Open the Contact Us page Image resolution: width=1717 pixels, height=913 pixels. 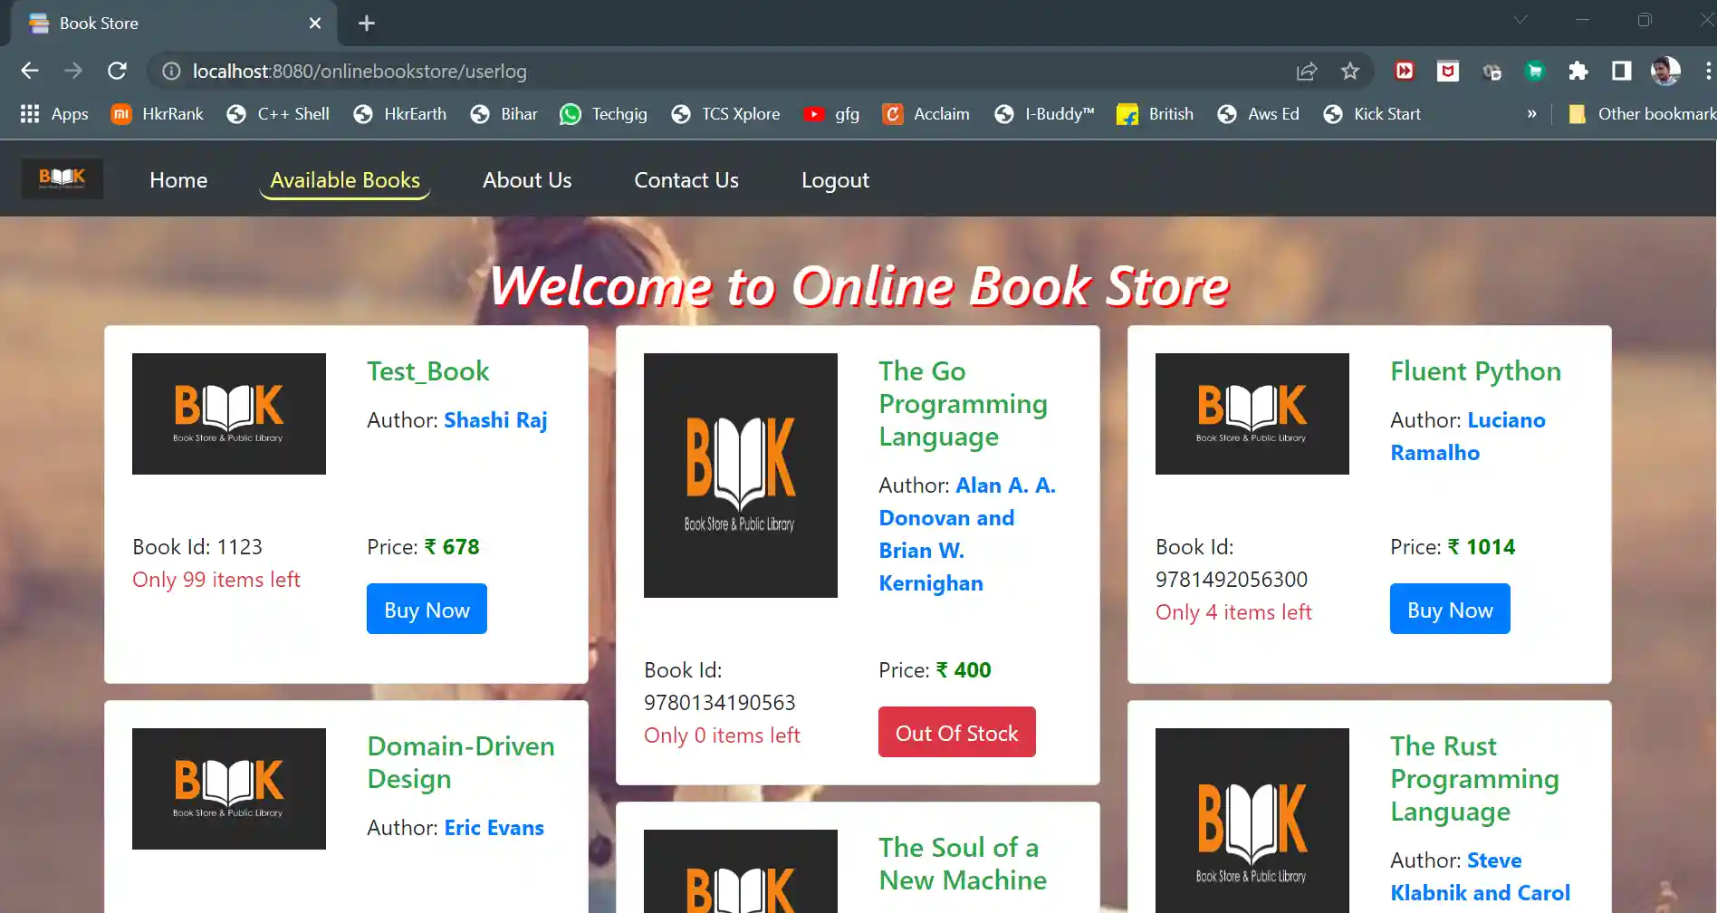[x=686, y=180]
